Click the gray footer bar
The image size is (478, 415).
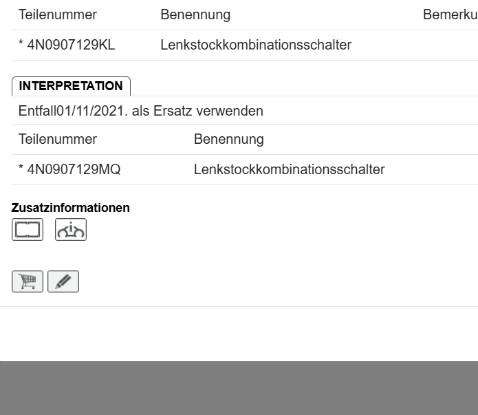click(x=239, y=388)
